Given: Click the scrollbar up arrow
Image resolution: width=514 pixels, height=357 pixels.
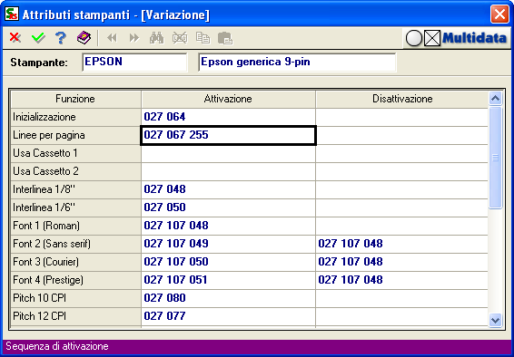Looking at the screenshot, I should (x=495, y=98).
